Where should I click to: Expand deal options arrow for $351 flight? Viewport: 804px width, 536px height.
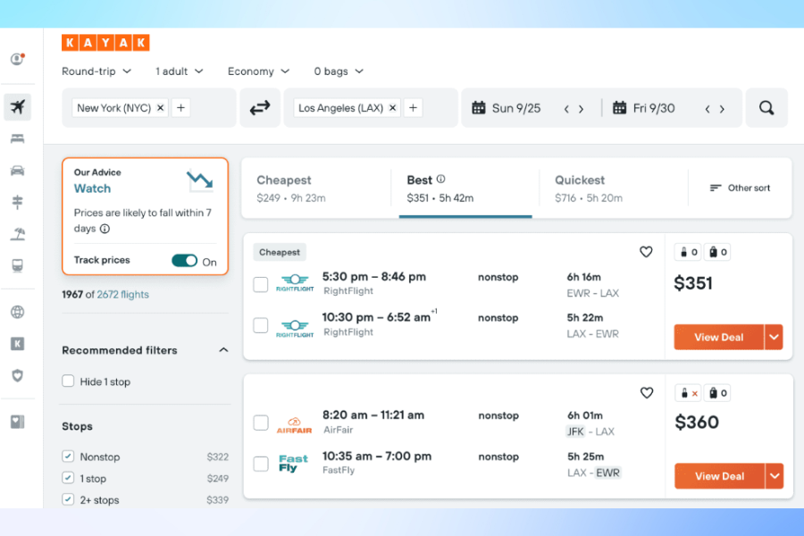774,337
